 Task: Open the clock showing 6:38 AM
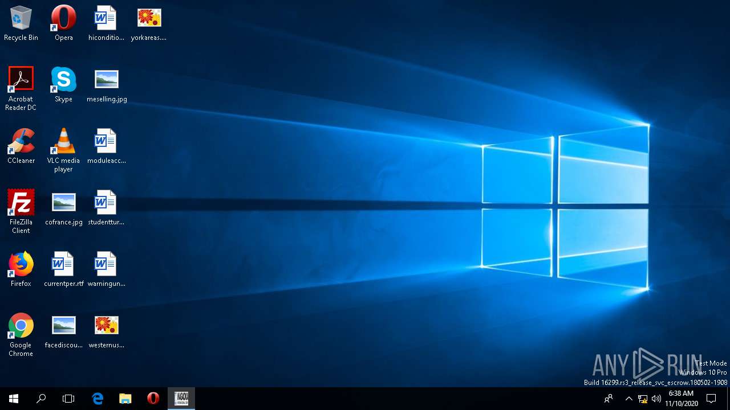click(681, 399)
